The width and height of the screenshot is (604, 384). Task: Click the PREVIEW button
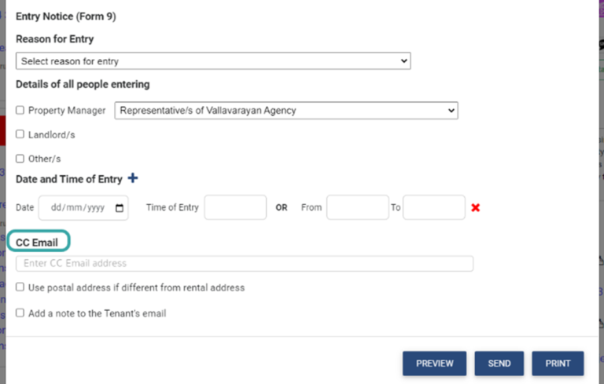pos(434,364)
